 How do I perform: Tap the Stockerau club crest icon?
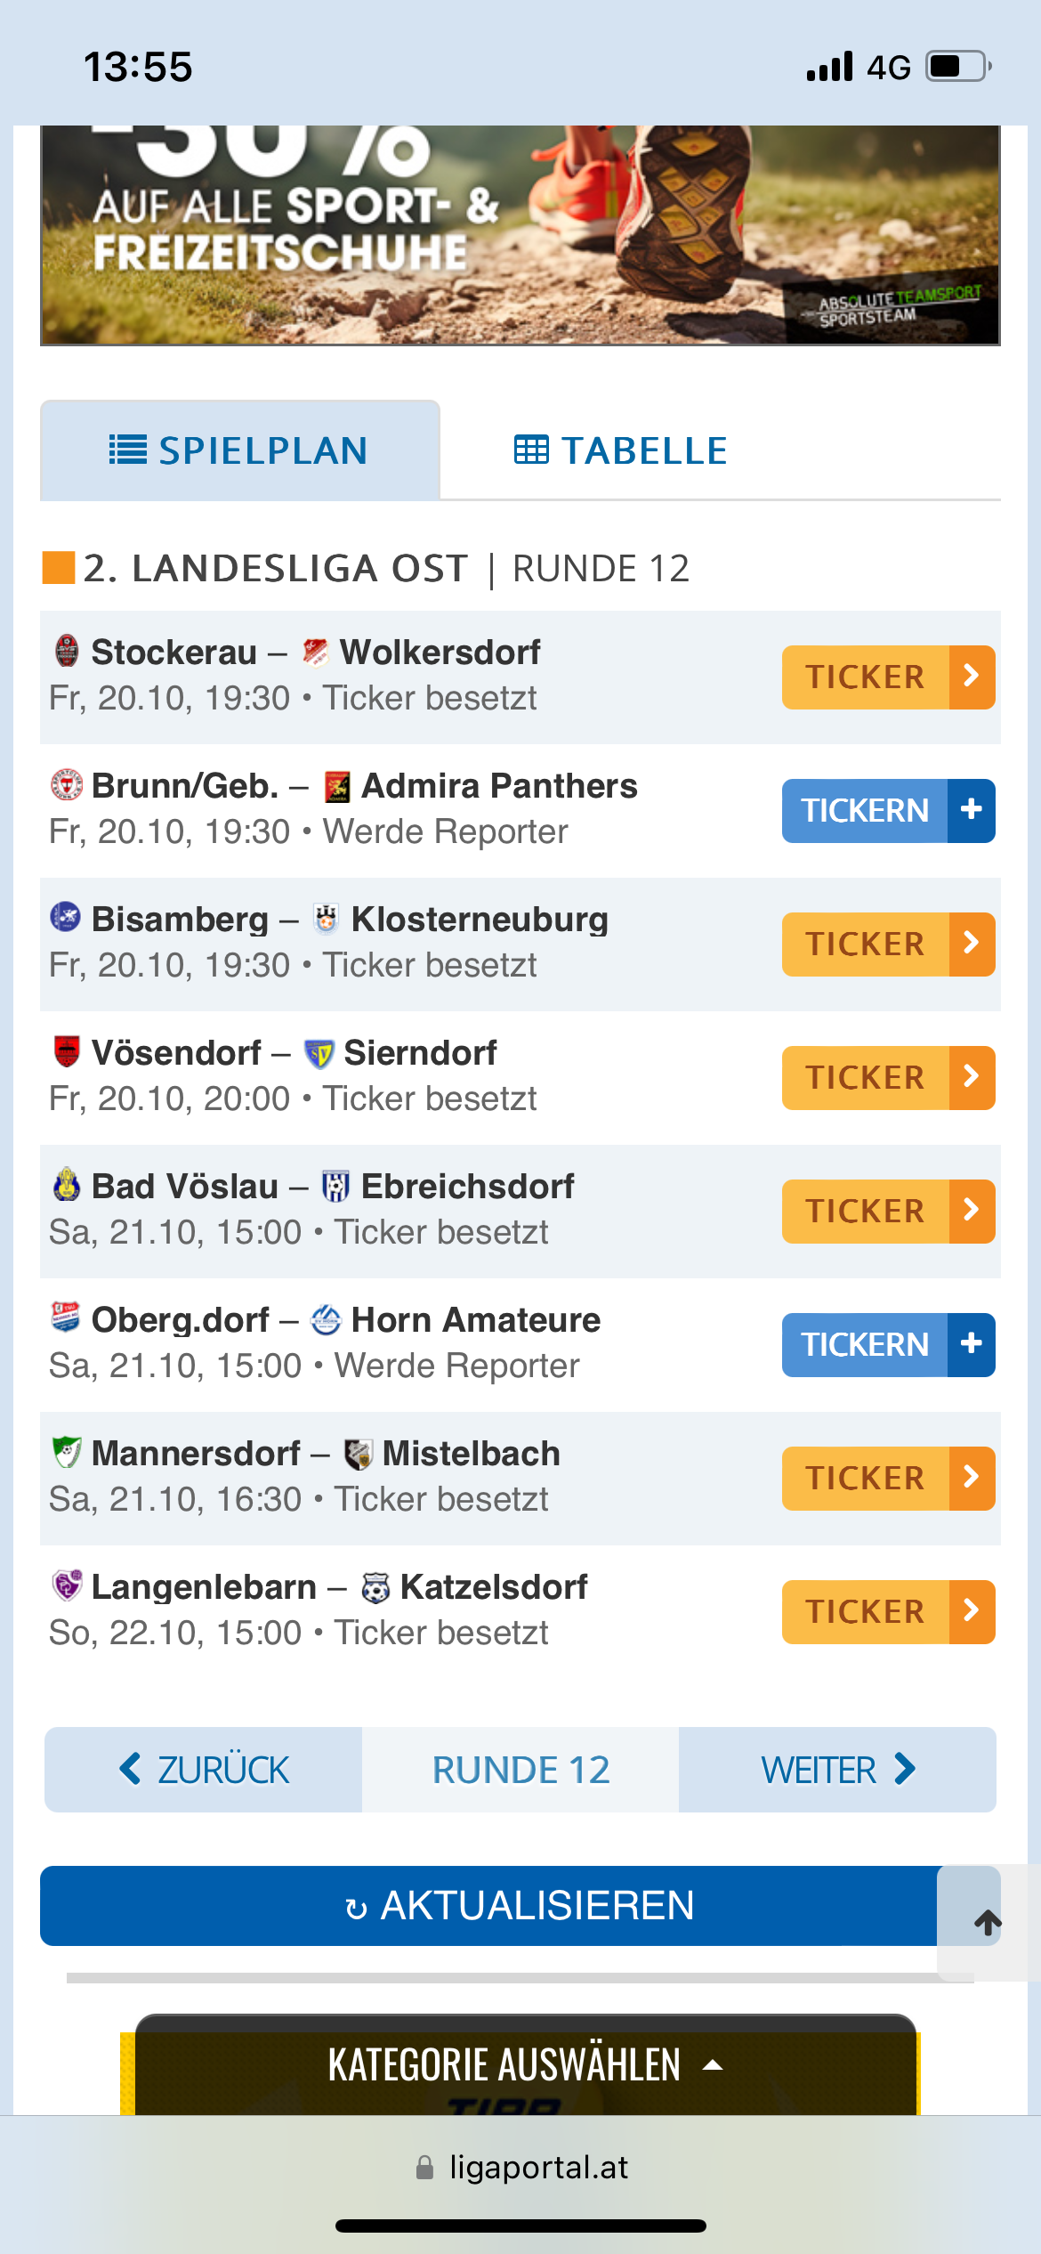67,651
